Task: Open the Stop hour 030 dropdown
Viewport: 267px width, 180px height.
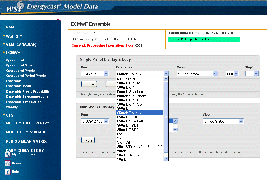Action: (x=252, y=74)
